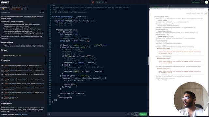The height and width of the screenshot is (117, 209).
Task: Click the Syntax heading
Action: click(x=4, y=50)
